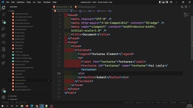This screenshot has width=193, height=108.
Task: Open the Terminal menu
Action: point(47,2)
